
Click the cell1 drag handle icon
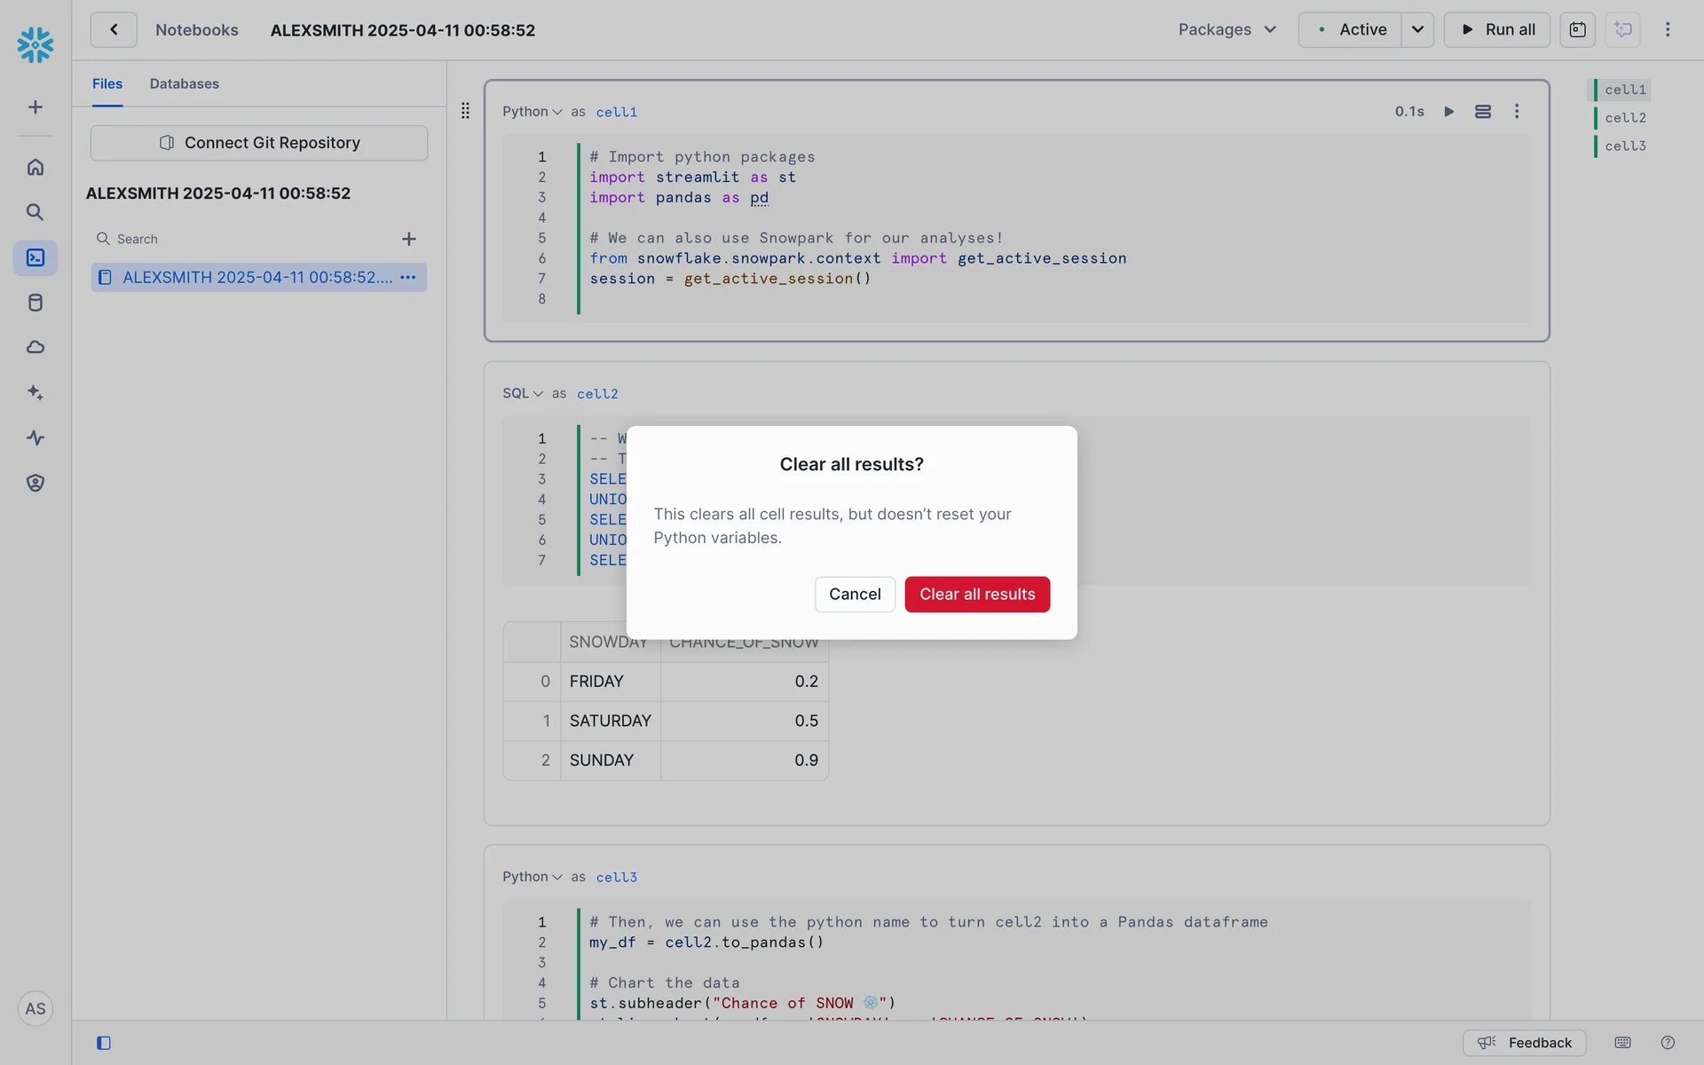pos(465,111)
